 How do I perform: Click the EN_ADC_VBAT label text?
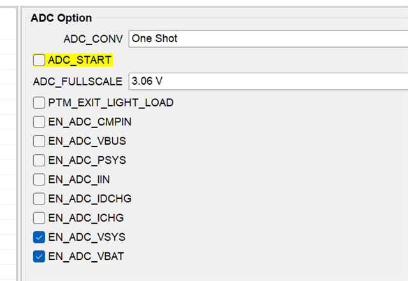pyautogui.click(x=87, y=257)
